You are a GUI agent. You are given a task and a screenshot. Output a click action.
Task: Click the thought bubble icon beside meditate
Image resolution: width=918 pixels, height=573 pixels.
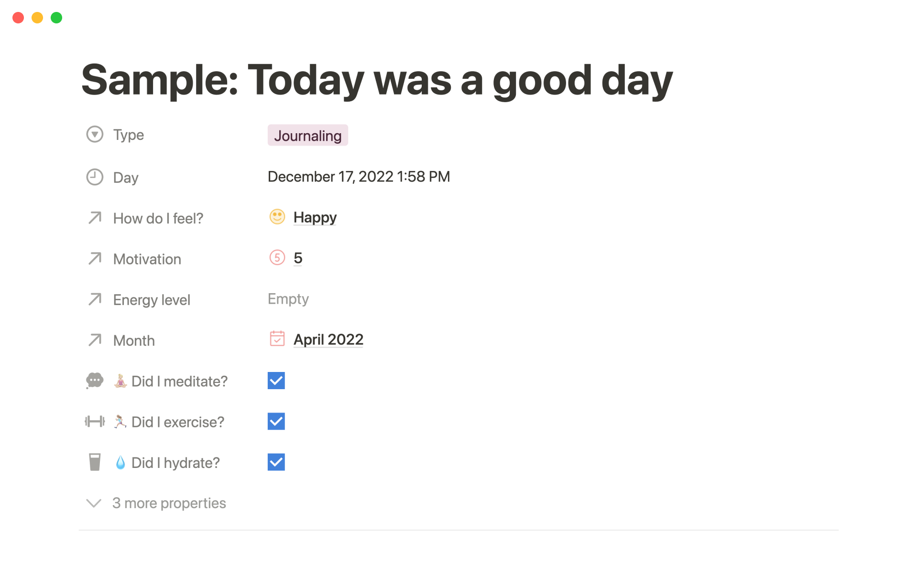coord(95,381)
